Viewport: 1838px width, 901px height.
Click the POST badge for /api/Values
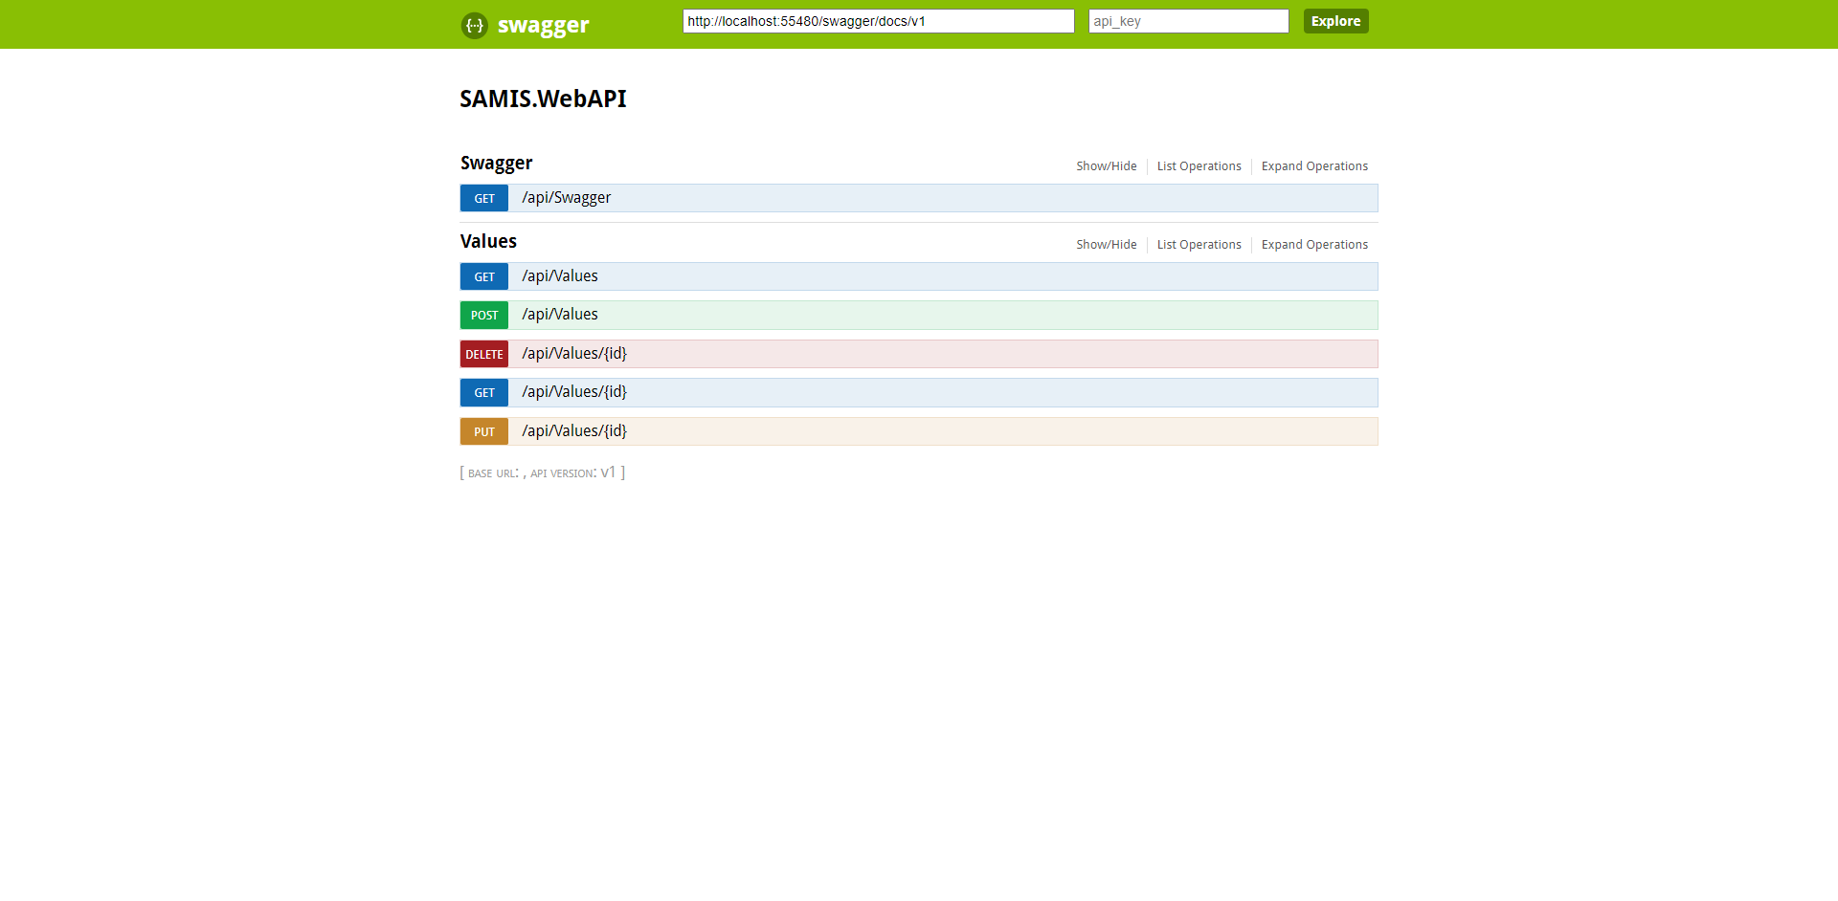pyautogui.click(x=484, y=315)
